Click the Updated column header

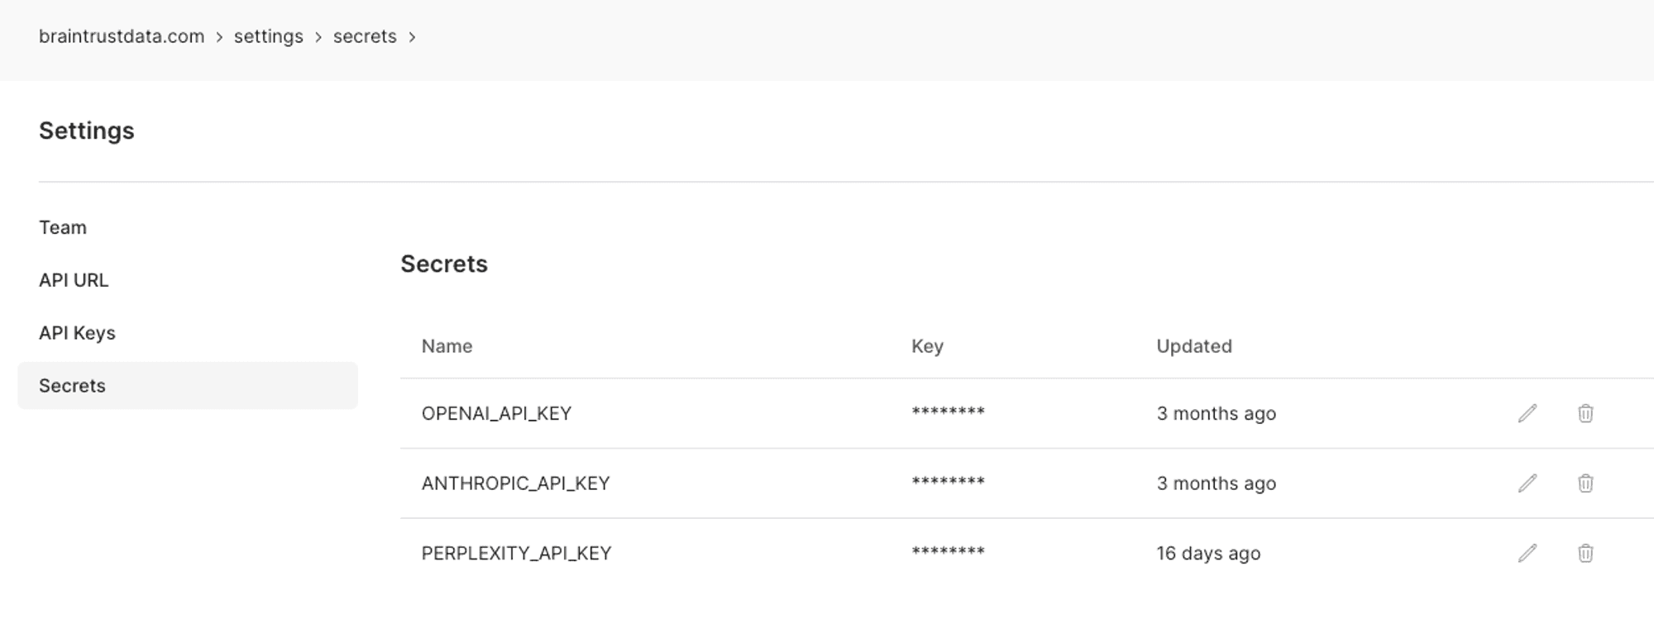(1193, 346)
